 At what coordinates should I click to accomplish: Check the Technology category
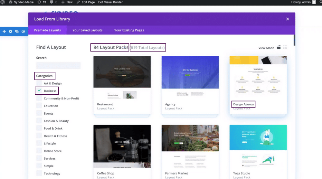[39, 174]
